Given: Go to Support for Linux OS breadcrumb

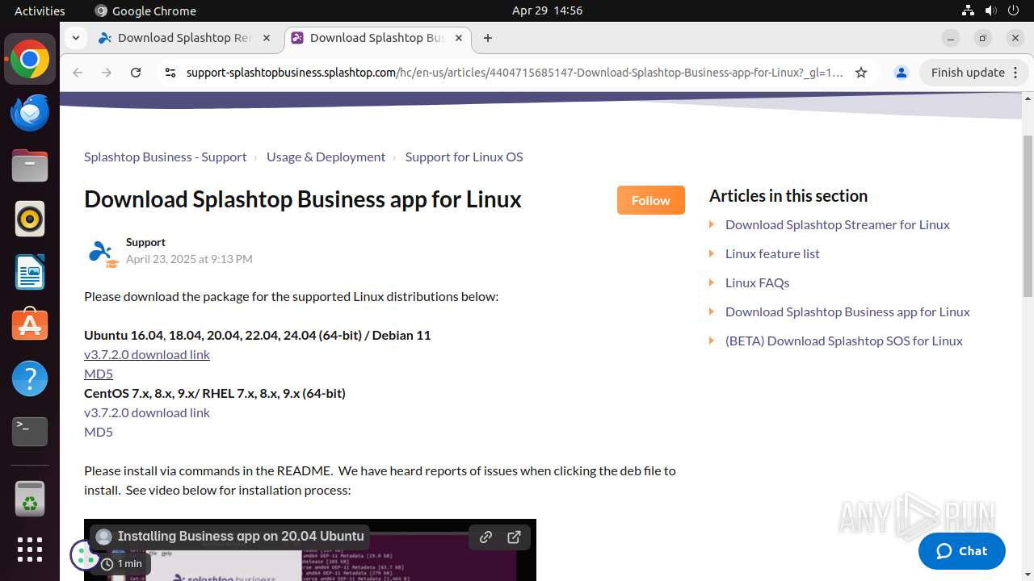Looking at the screenshot, I should pyautogui.click(x=464, y=157).
